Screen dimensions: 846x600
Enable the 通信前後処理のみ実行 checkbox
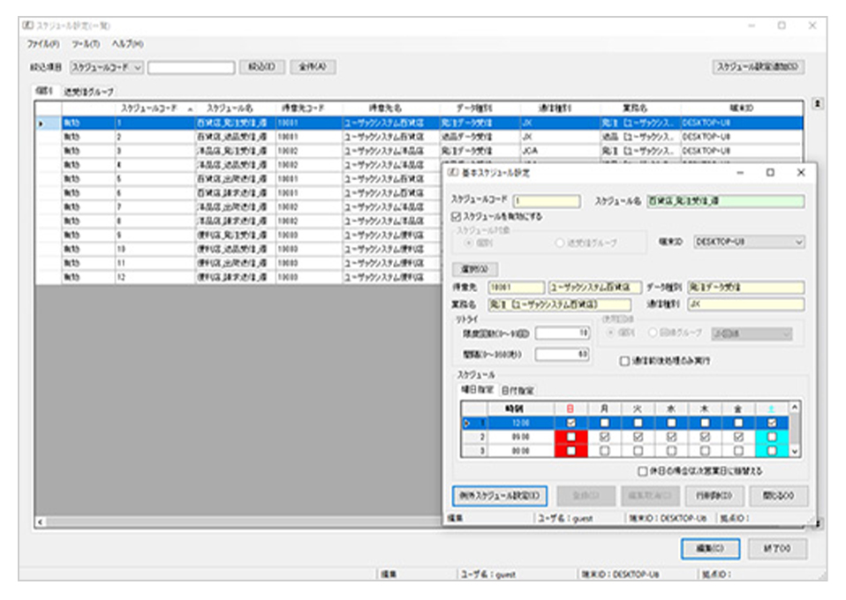(624, 361)
